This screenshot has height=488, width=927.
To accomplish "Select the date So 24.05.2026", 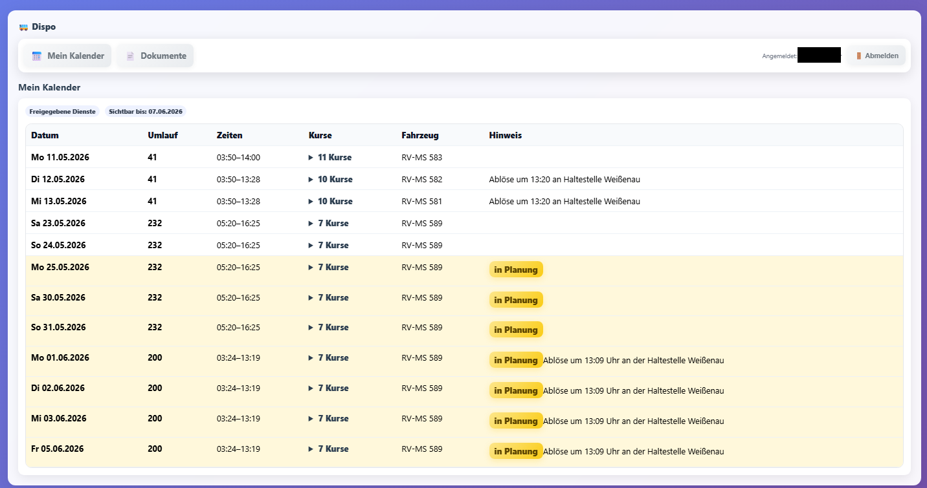I will [58, 245].
